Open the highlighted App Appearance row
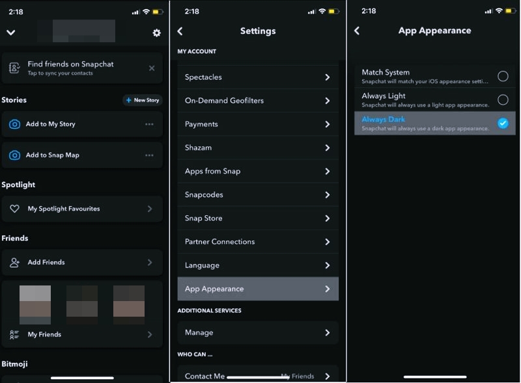Screen dimensions: 521x383 pyautogui.click(x=258, y=289)
